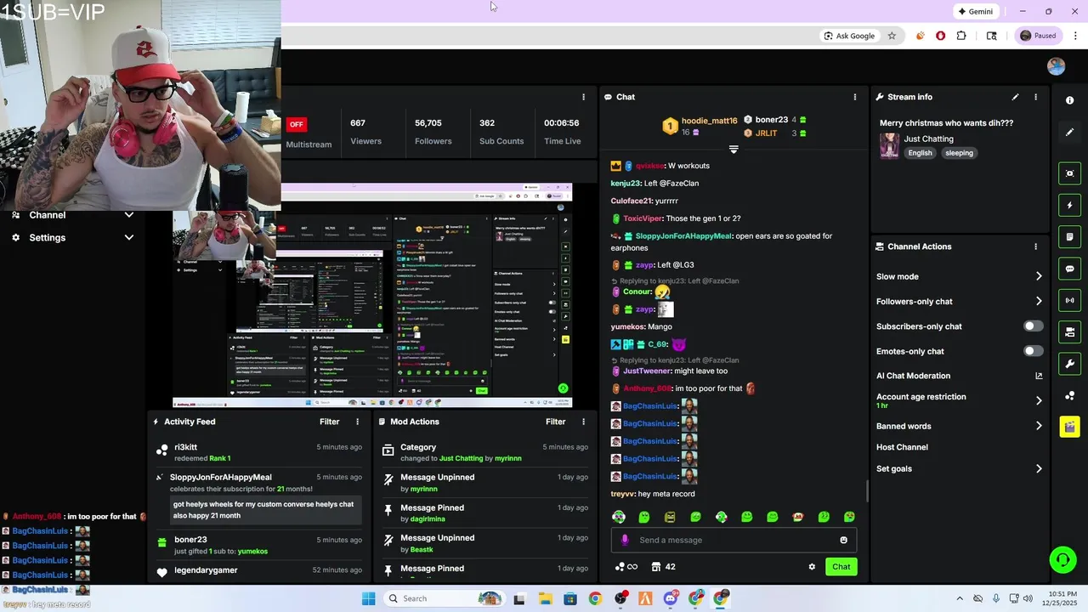The height and width of the screenshot is (612, 1088).
Task: Click the yellow clapperboard clip icon
Action: [x=1069, y=427]
